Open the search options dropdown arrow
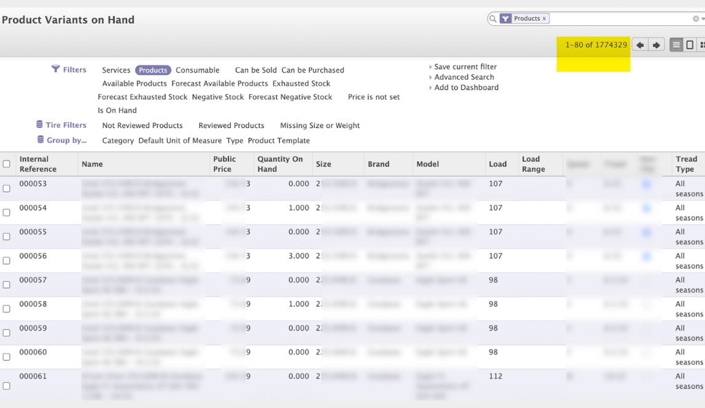The height and width of the screenshot is (408, 705). click(701, 18)
